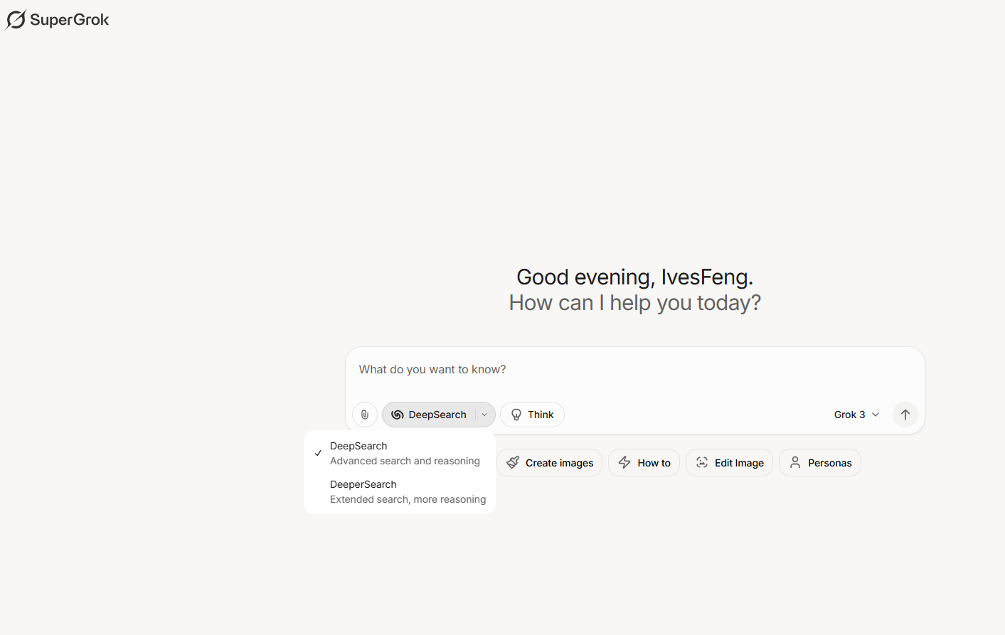
Task: Open the Personas suggestion button
Action: pos(820,463)
